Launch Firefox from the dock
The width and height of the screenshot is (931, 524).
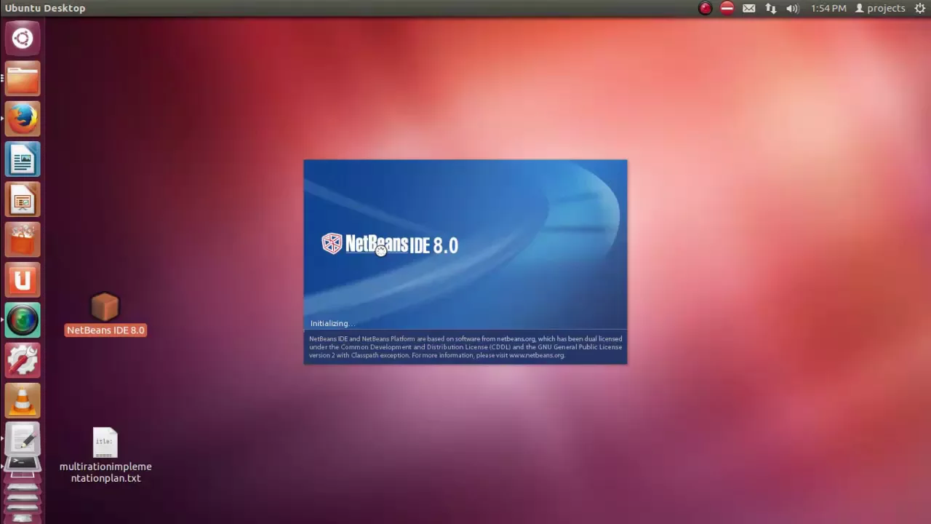click(23, 119)
